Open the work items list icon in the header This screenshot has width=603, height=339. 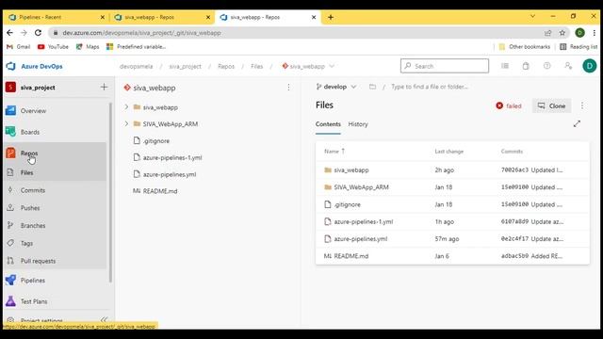tap(505, 66)
